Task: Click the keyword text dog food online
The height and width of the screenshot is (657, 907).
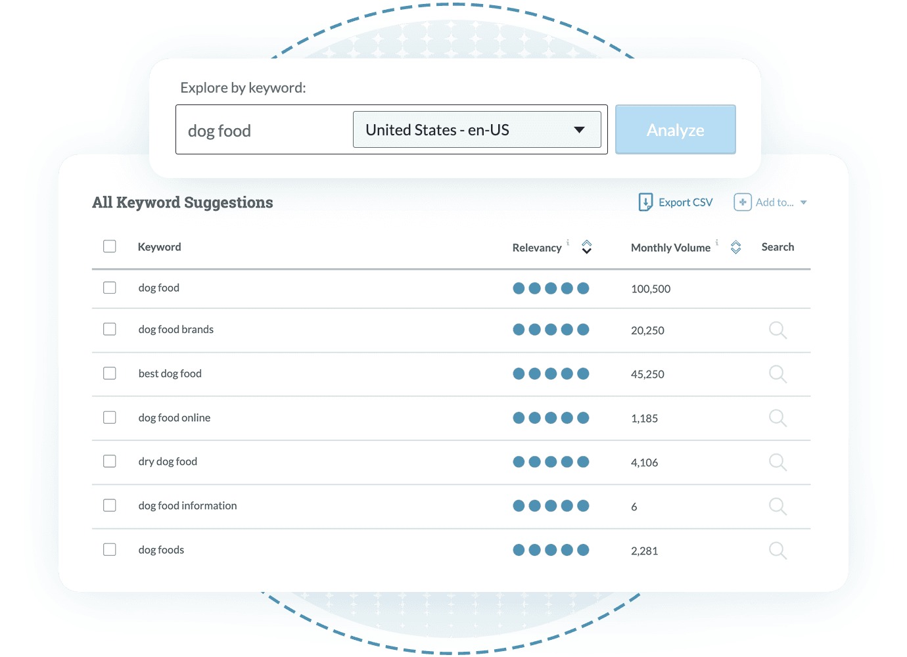Action: (175, 417)
